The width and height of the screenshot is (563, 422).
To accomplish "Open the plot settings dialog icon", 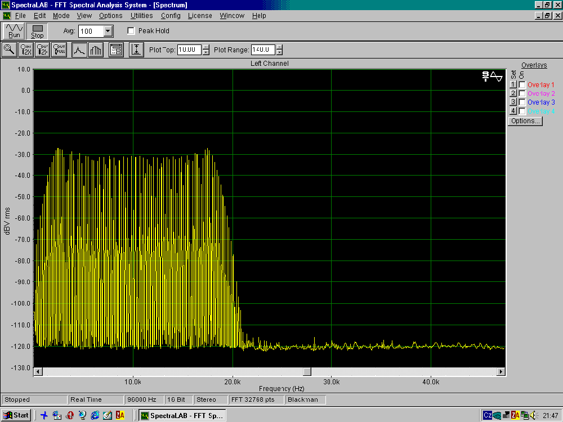I will pos(116,50).
